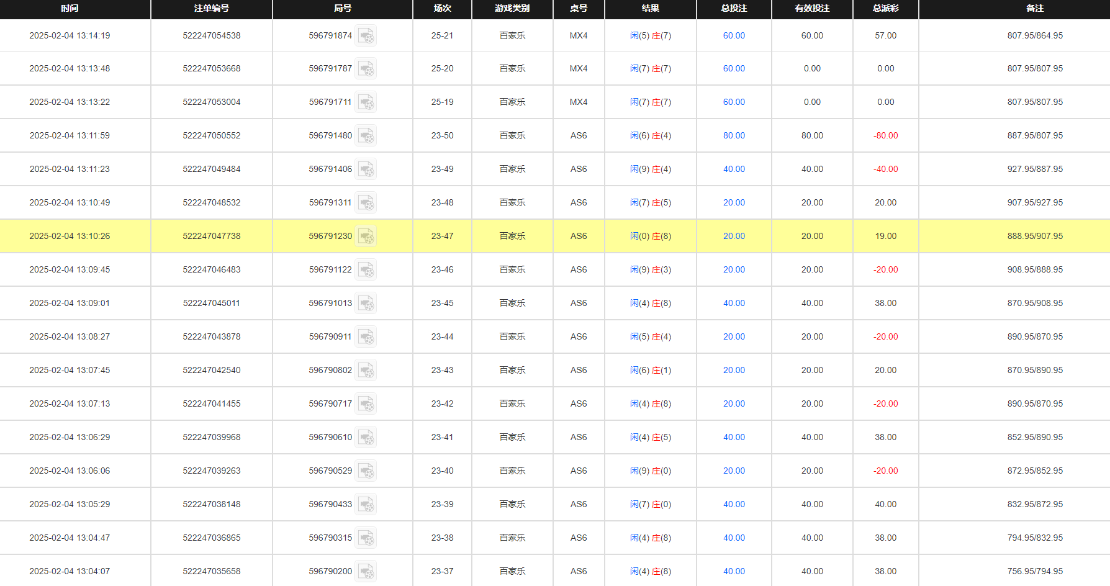1110x586 pixels.
Task: Click the 注单编号 column header
Action: click(211, 9)
